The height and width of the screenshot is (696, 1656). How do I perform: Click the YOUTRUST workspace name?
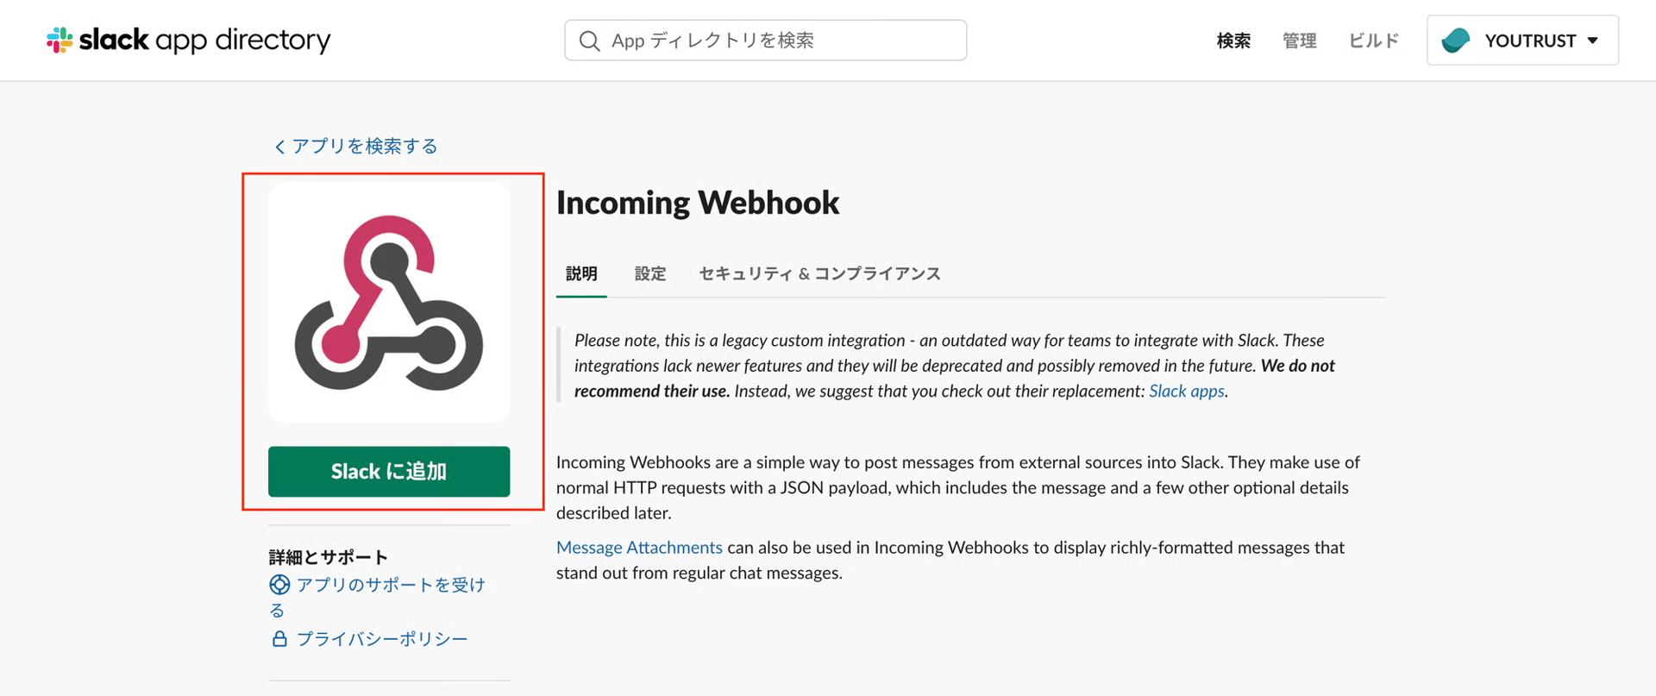coord(1530,41)
